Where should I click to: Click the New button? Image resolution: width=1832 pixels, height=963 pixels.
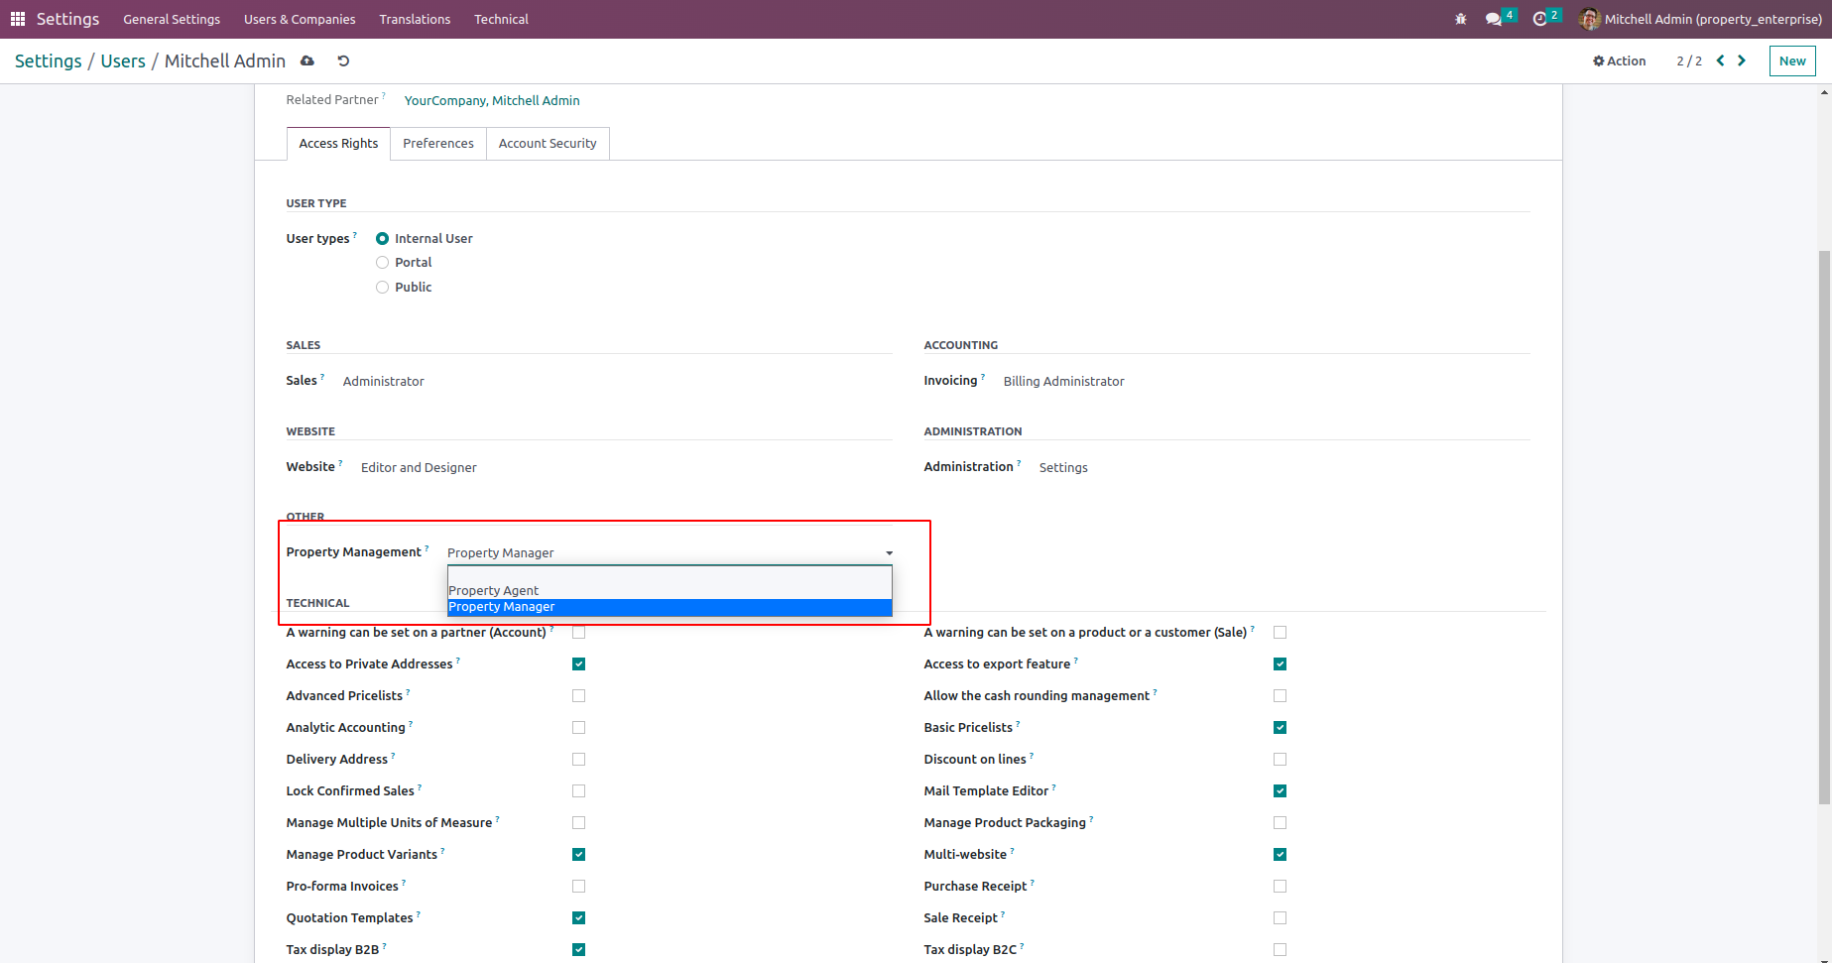(x=1791, y=61)
